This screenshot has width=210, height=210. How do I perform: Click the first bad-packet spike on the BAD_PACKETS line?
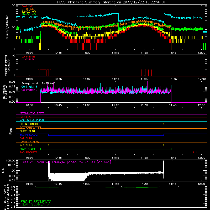[194, 152]
